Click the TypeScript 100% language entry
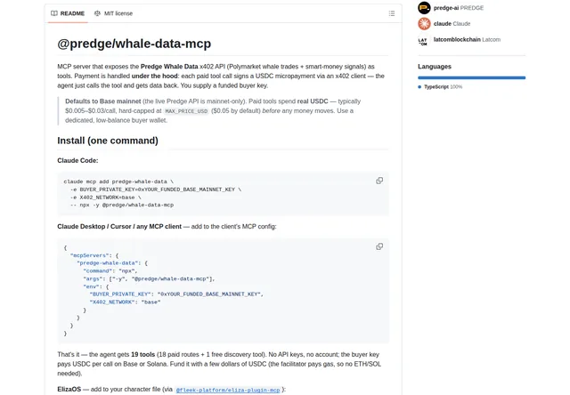Viewport: 570px width, 395px height. [x=440, y=87]
